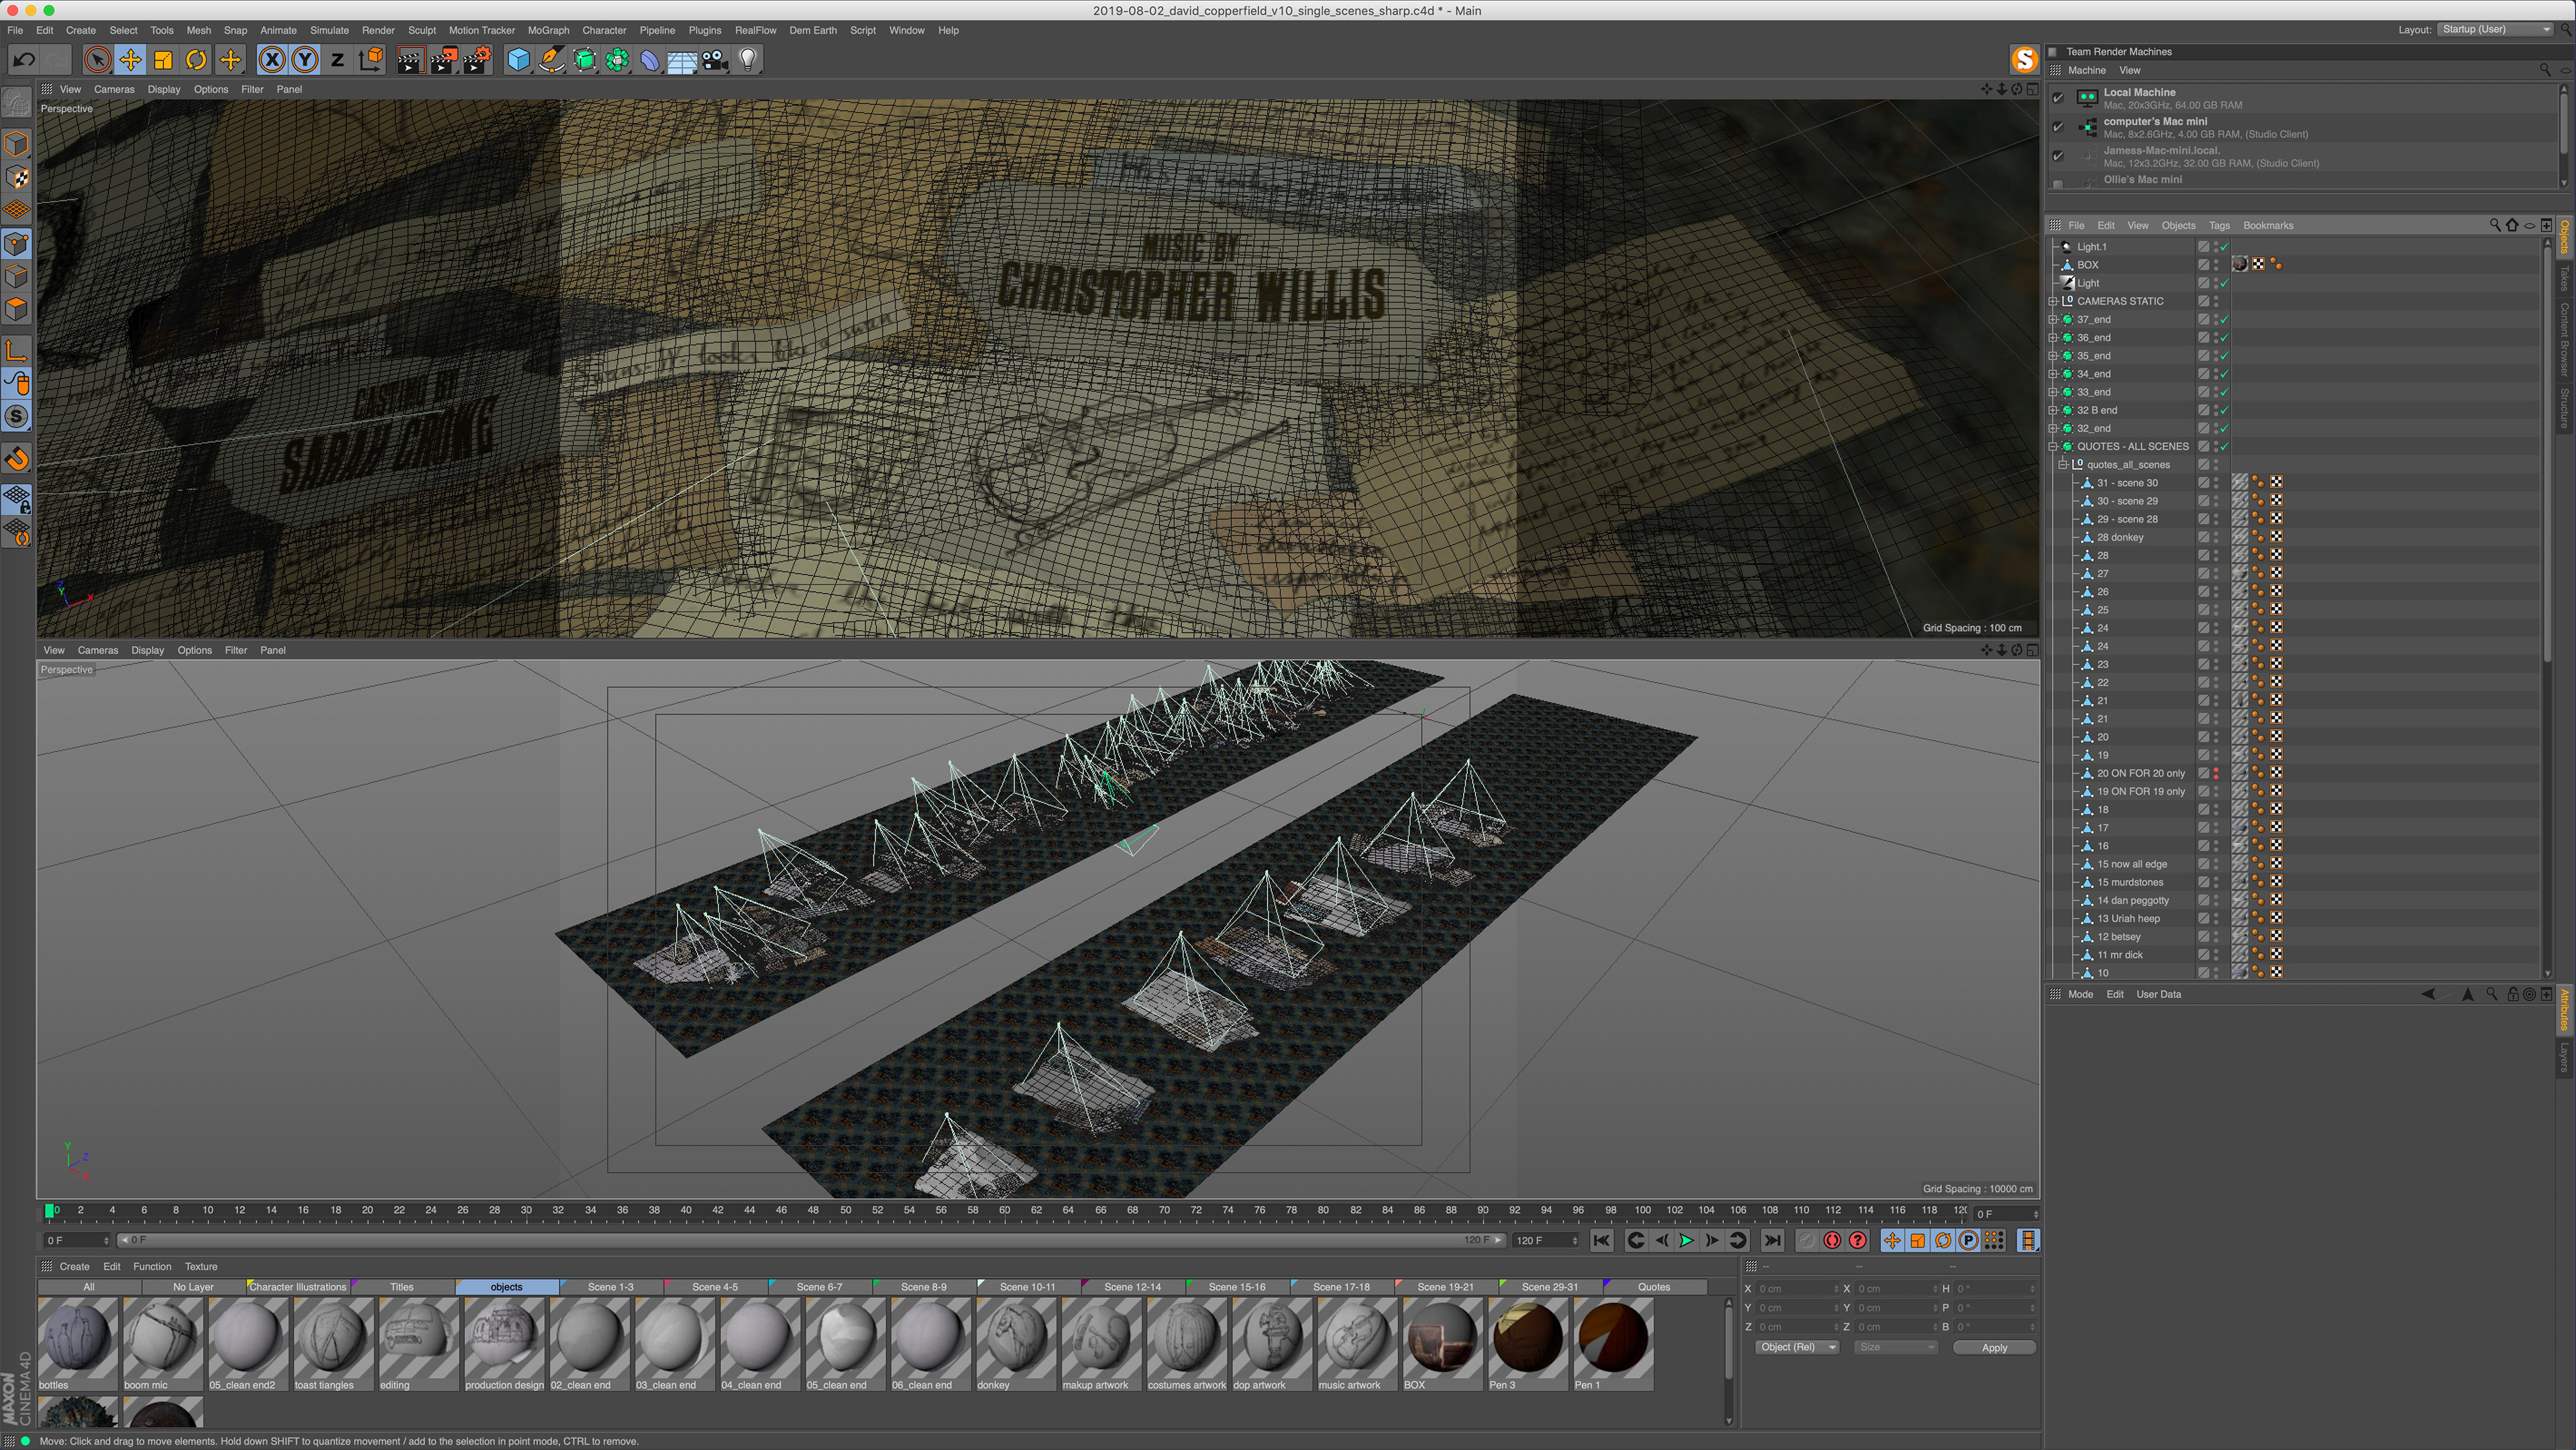Check Ollie's Mac mini render machine
This screenshot has width=2576, height=1450.
pos(2058,184)
